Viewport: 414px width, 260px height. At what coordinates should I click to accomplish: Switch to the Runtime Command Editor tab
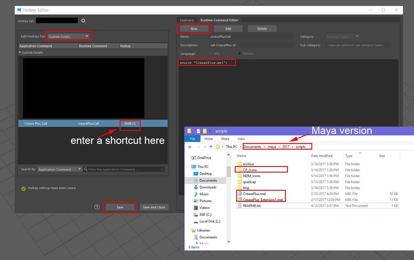(x=219, y=20)
